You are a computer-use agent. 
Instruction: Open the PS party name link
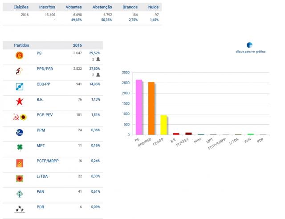point(39,53)
